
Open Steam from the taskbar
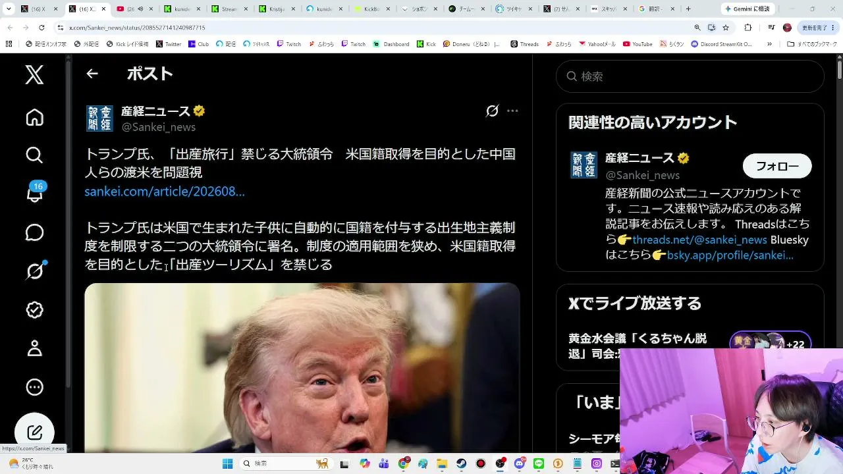tap(461, 463)
